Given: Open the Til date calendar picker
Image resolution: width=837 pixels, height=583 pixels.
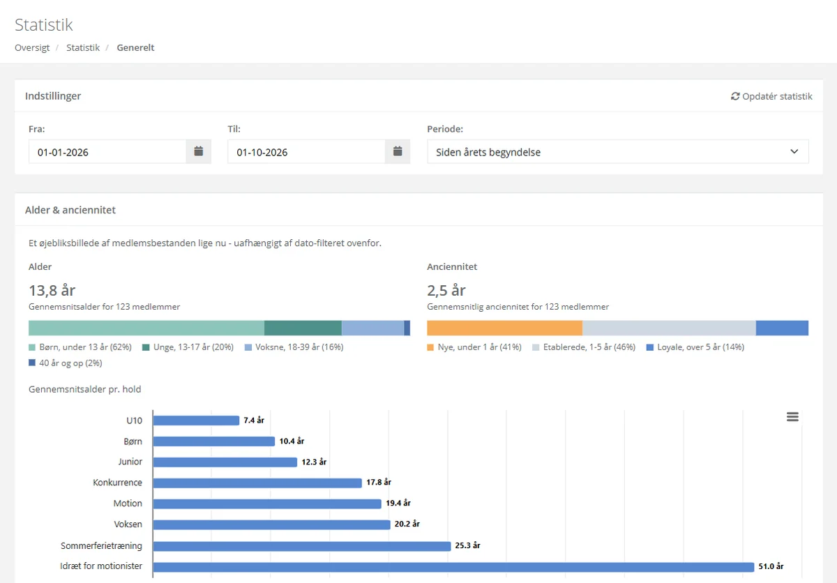Looking at the screenshot, I should tap(398, 151).
